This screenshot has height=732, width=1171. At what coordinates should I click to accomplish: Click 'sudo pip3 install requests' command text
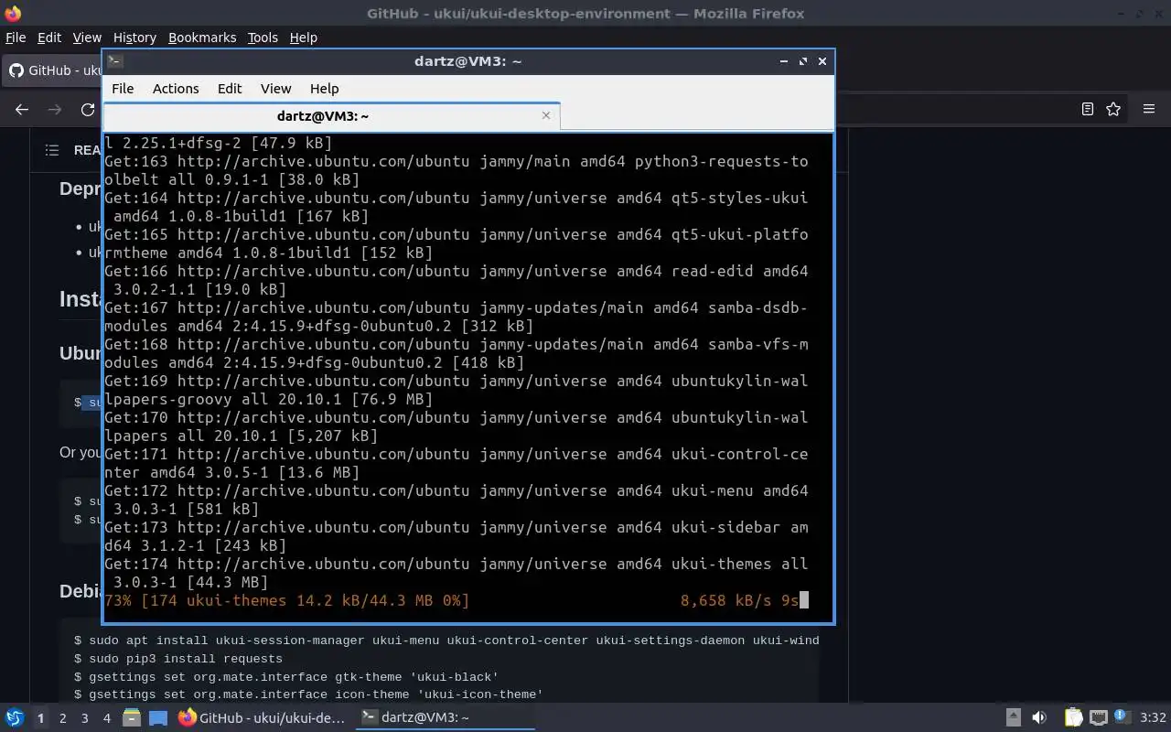(186, 659)
